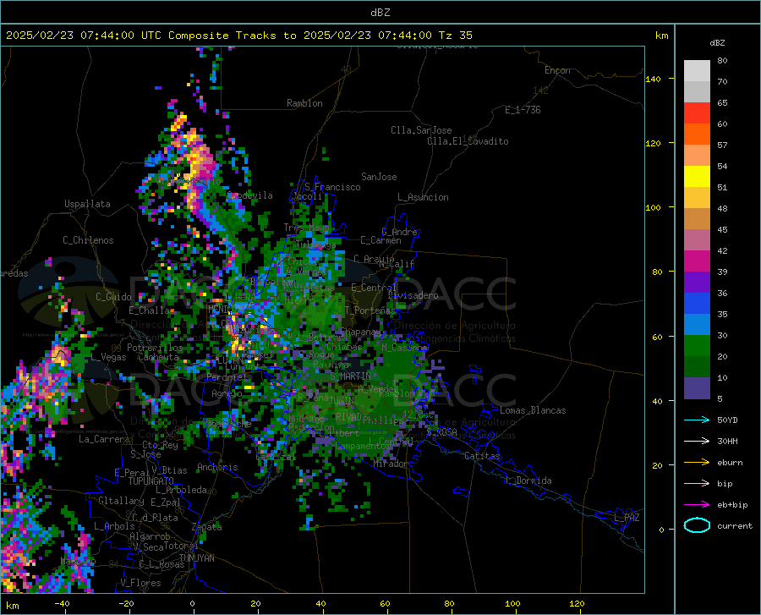The image size is (761, 615).
Task: Click the Catitas label
Action: [x=482, y=456]
